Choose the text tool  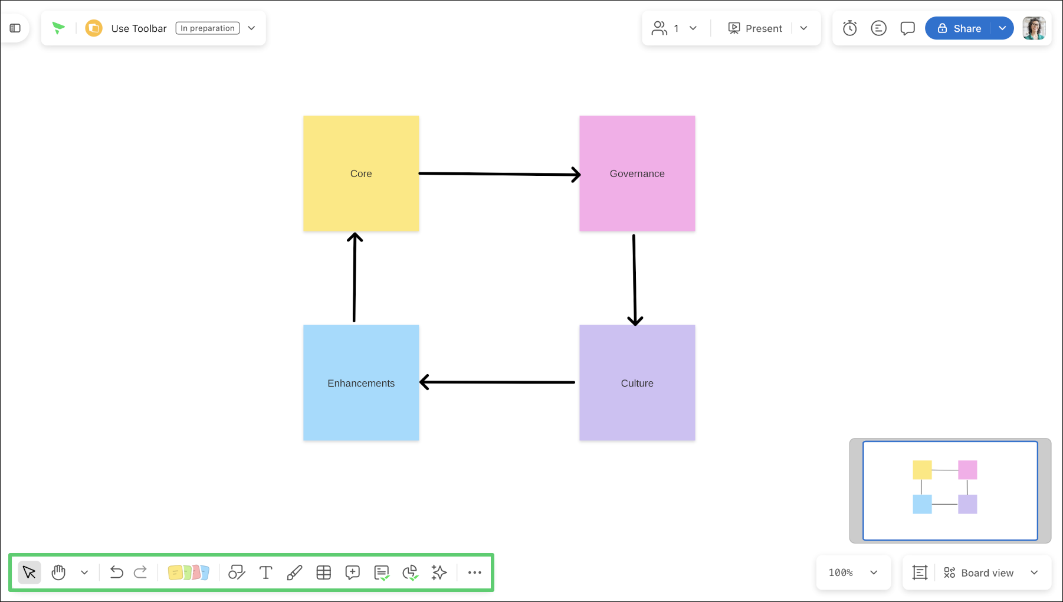(x=266, y=572)
